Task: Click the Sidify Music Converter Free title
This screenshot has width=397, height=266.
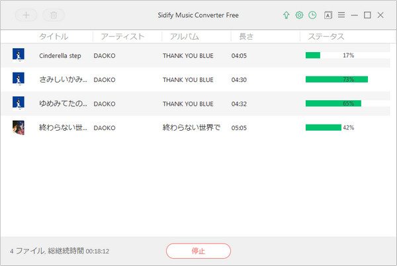Action: pos(198,15)
